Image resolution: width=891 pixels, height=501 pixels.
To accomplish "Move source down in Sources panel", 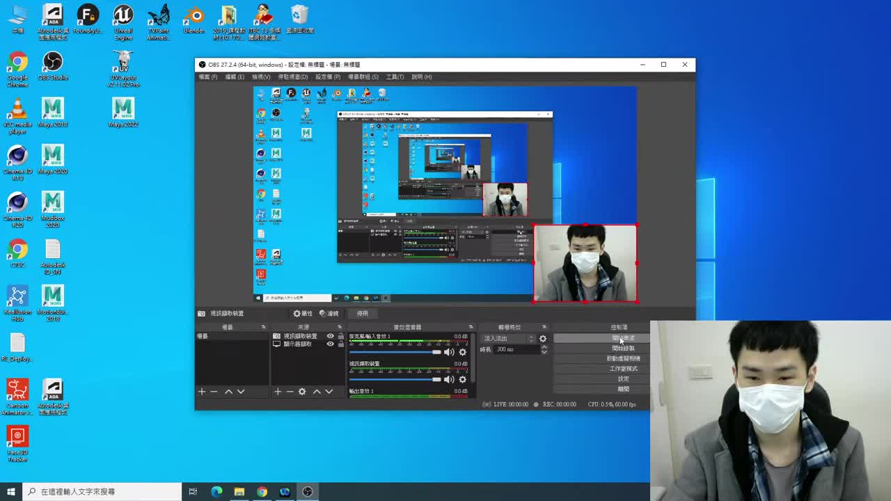I will 329,392.
